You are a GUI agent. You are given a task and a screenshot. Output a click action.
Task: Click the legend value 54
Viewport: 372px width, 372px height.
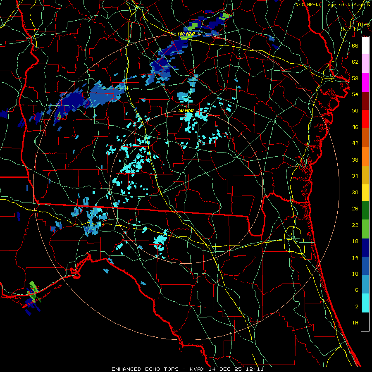355,94
